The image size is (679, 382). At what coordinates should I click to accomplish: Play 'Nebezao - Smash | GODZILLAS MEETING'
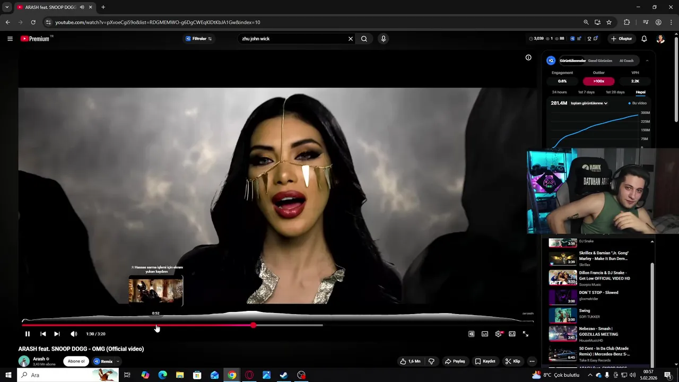[599, 334]
